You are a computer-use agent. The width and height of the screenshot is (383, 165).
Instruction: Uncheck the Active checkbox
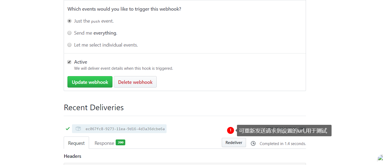coord(69,62)
